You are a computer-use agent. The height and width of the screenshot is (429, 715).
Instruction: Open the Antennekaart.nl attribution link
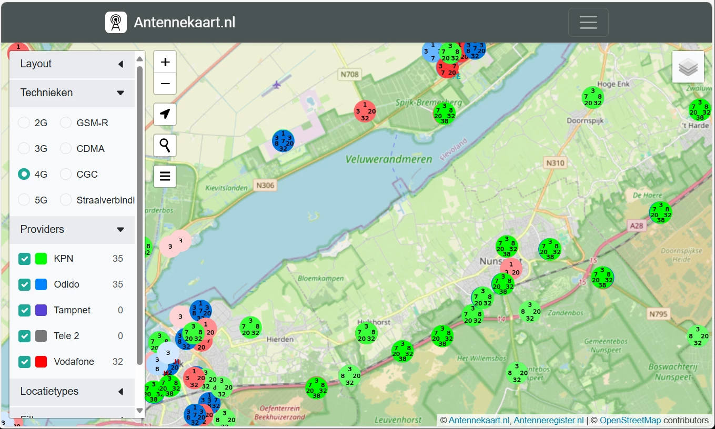479,421
